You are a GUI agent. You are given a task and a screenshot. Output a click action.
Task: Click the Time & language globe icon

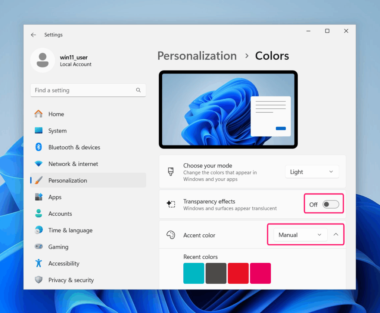39,230
